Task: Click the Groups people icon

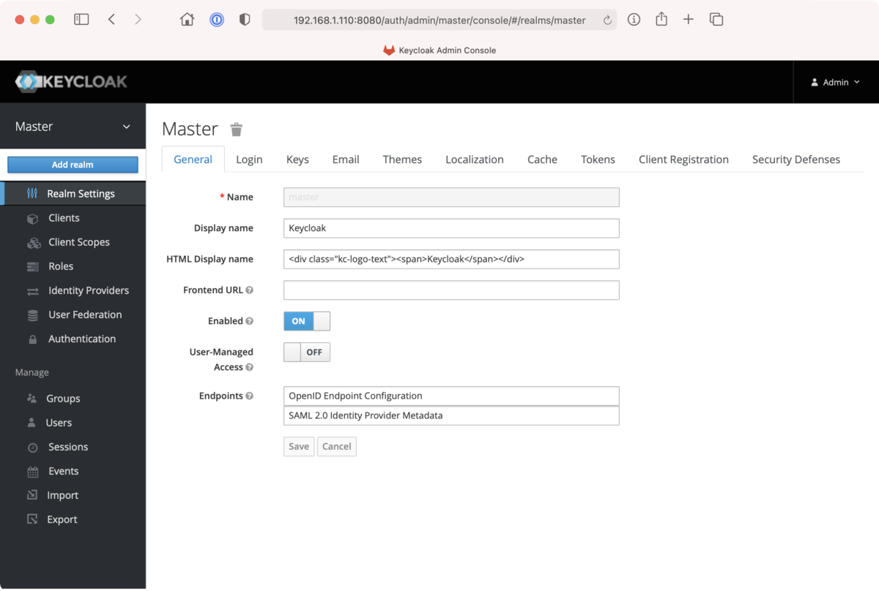Action: click(31, 399)
